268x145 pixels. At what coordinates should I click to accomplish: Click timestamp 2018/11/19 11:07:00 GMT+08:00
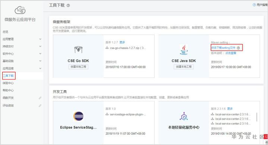point(125,133)
